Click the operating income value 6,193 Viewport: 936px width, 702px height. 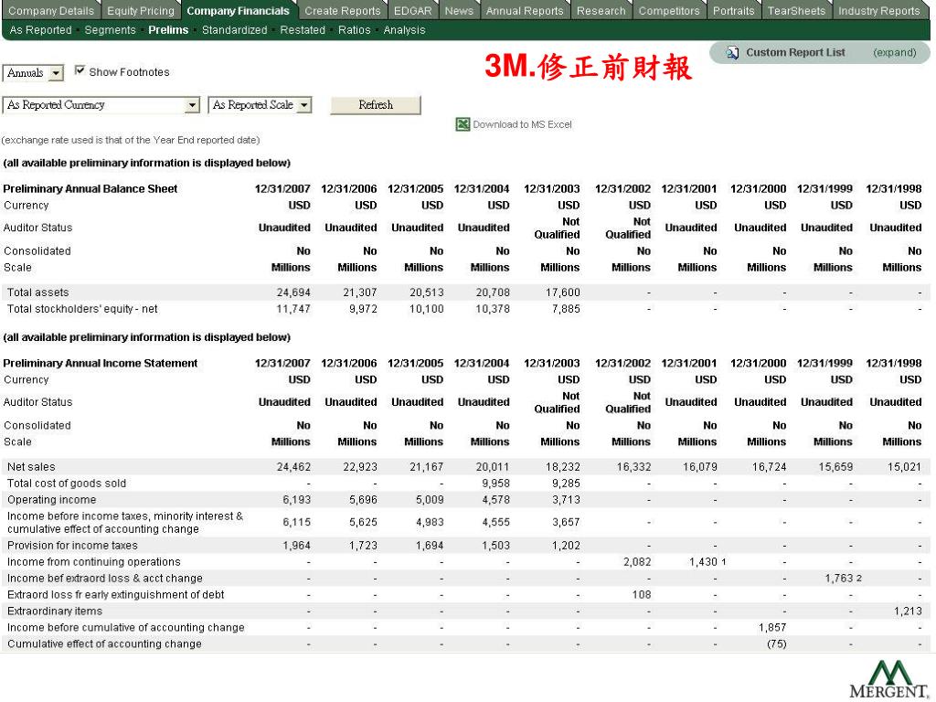(296, 500)
